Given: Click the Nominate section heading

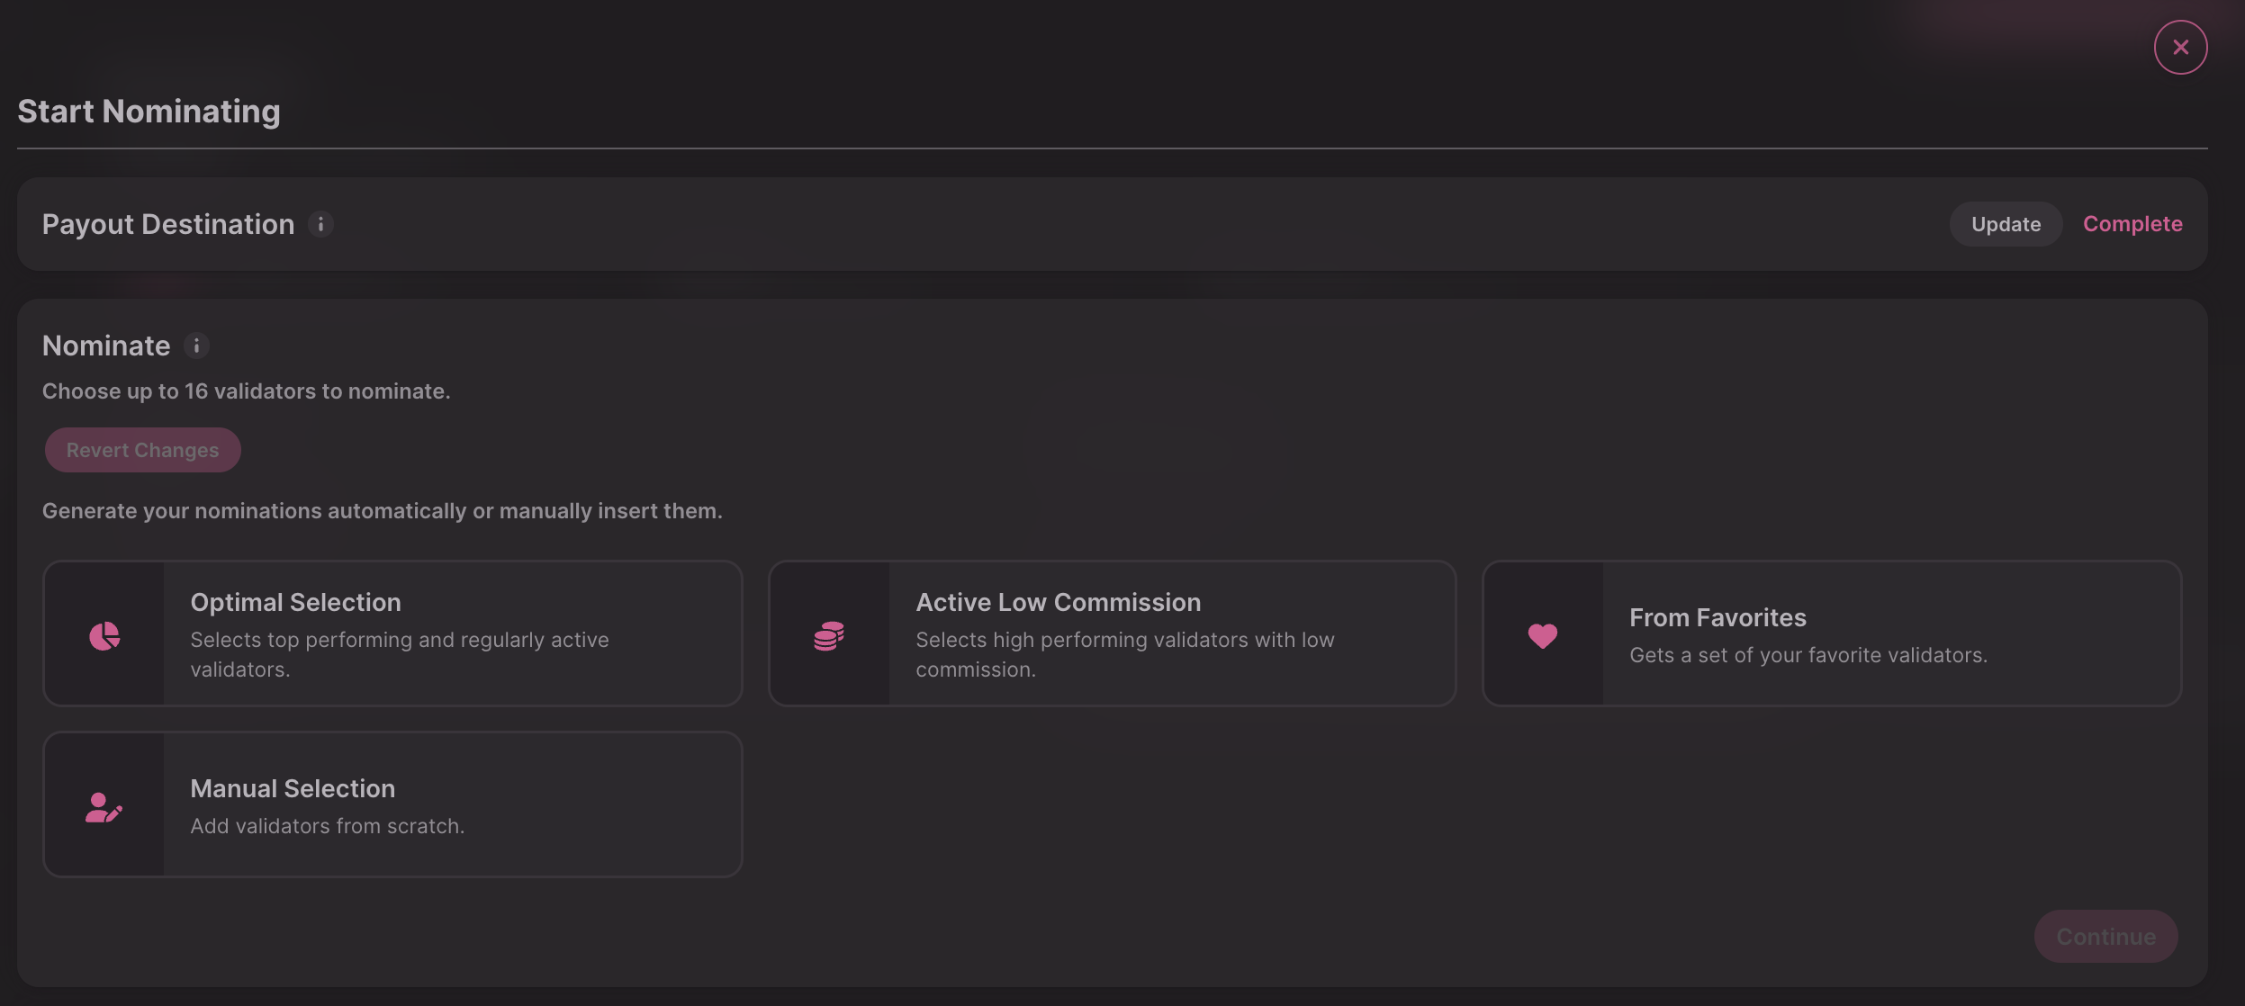Looking at the screenshot, I should [106, 346].
